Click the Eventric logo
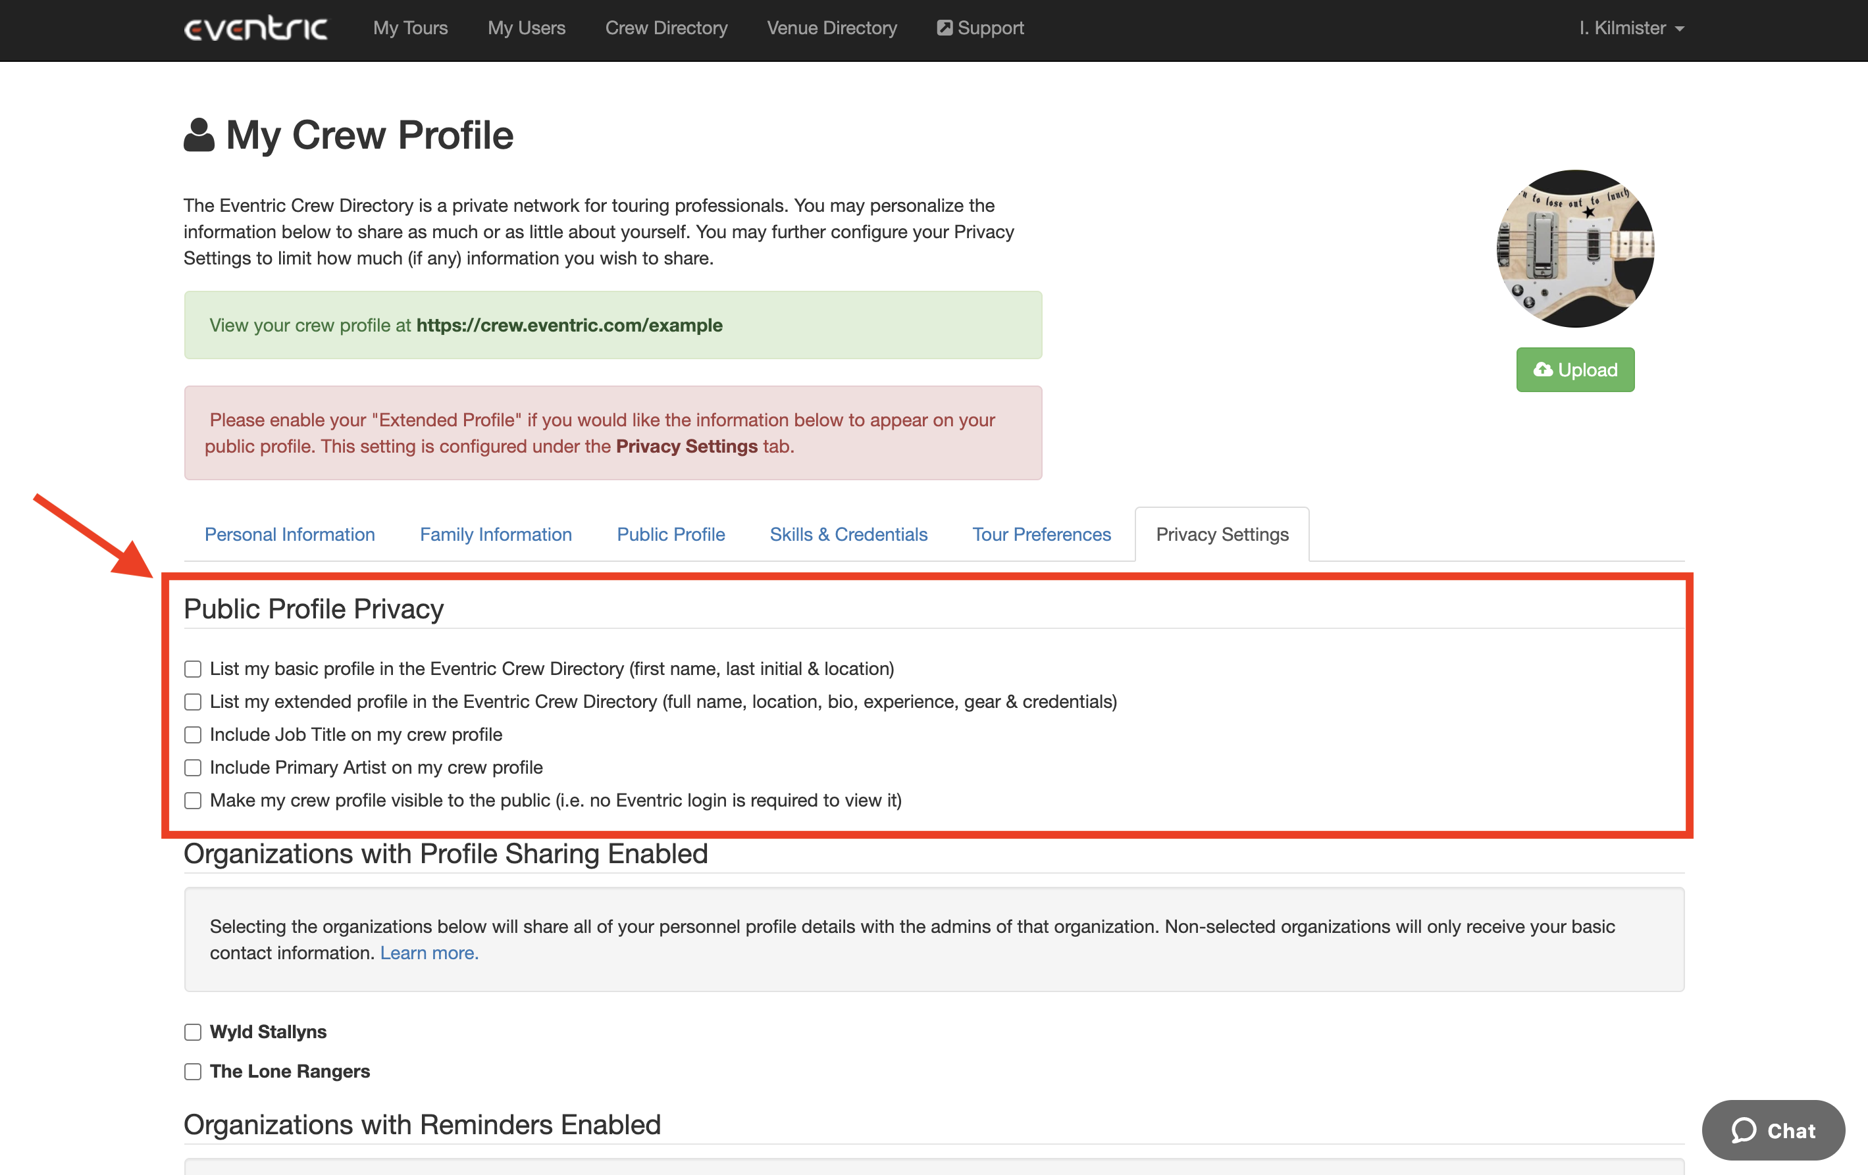This screenshot has height=1175, width=1868. pos(255,28)
